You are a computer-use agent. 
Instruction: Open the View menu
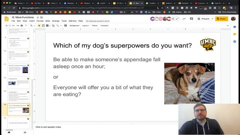pyautogui.click(x=25, y=21)
